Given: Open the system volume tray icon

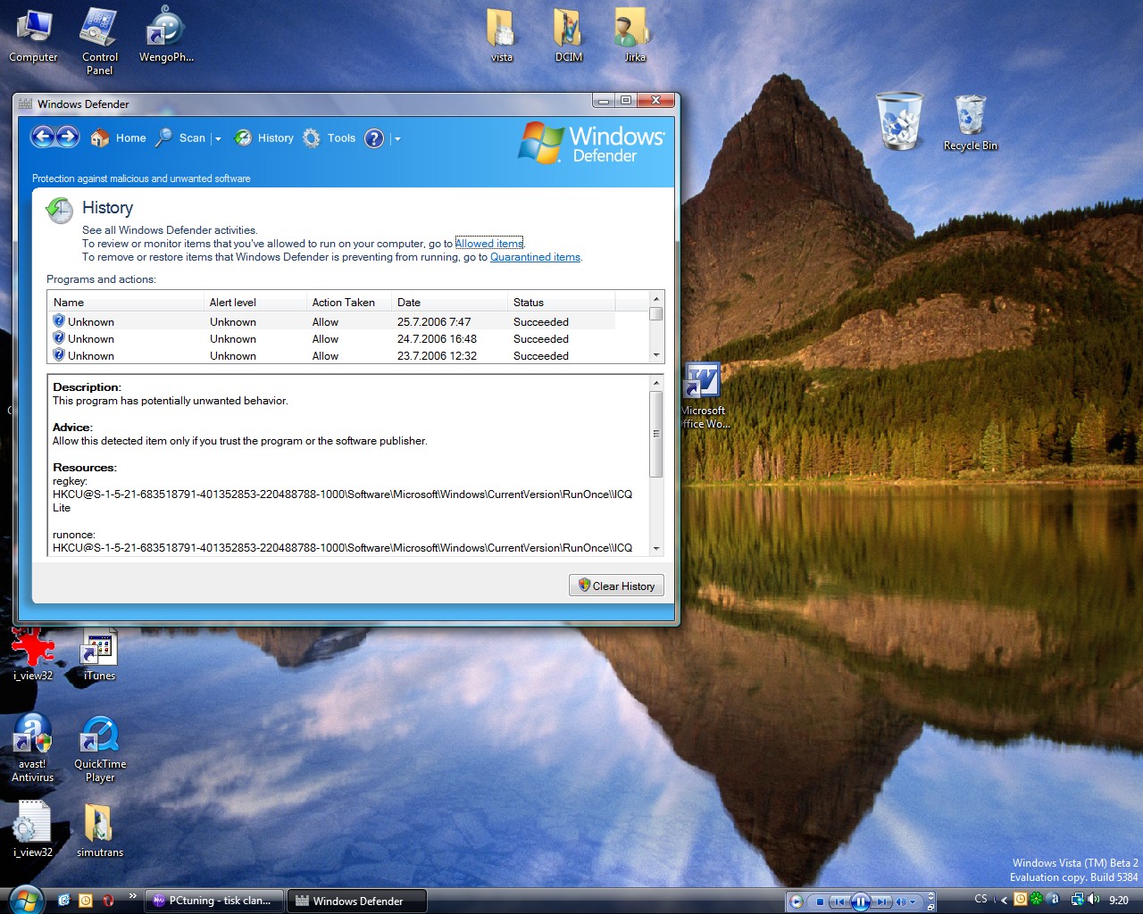Looking at the screenshot, I should pyautogui.click(x=1093, y=899).
